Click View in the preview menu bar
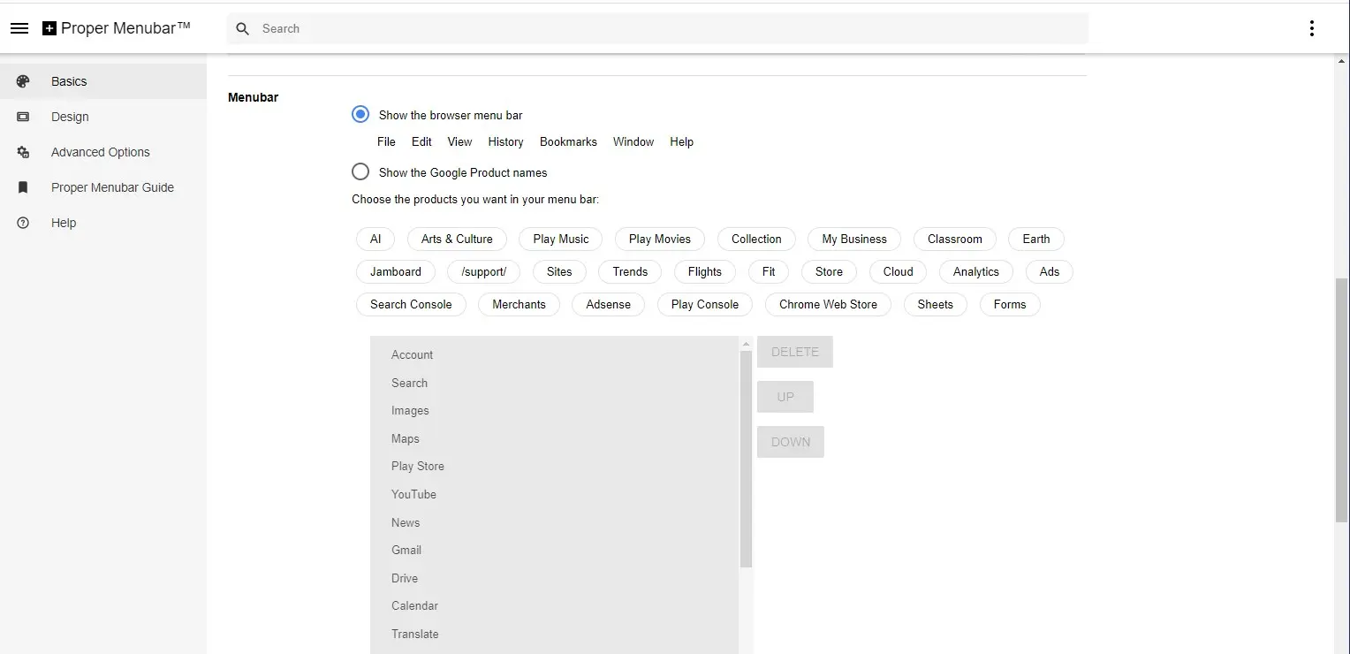 pyautogui.click(x=459, y=141)
